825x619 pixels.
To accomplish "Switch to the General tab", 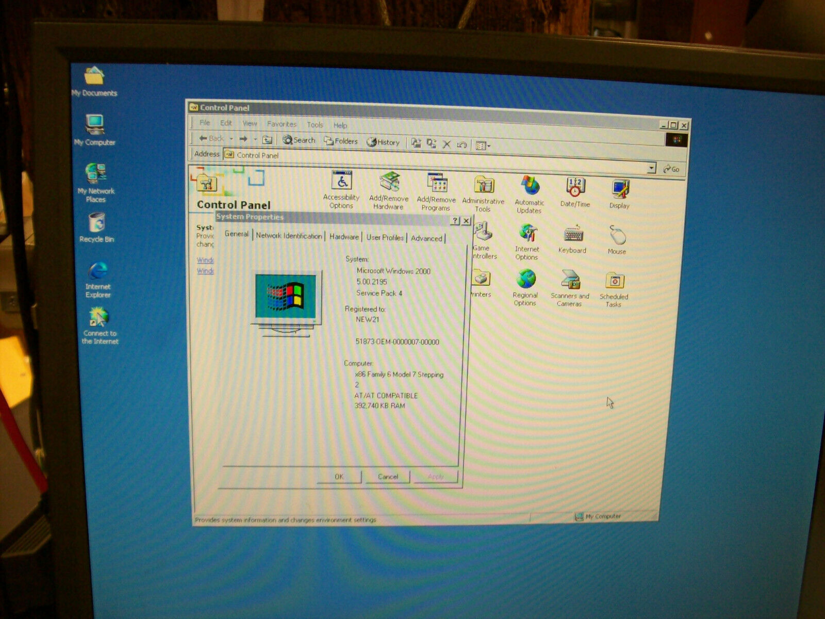I will click(236, 234).
